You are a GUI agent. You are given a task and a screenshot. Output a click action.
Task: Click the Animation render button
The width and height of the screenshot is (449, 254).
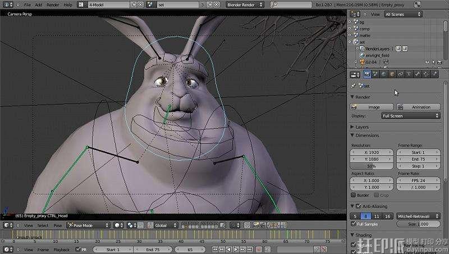tap(418, 107)
